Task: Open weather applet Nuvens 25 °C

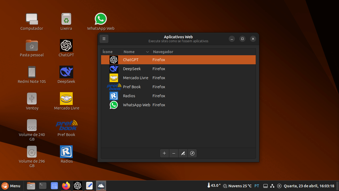Action: click(237, 186)
